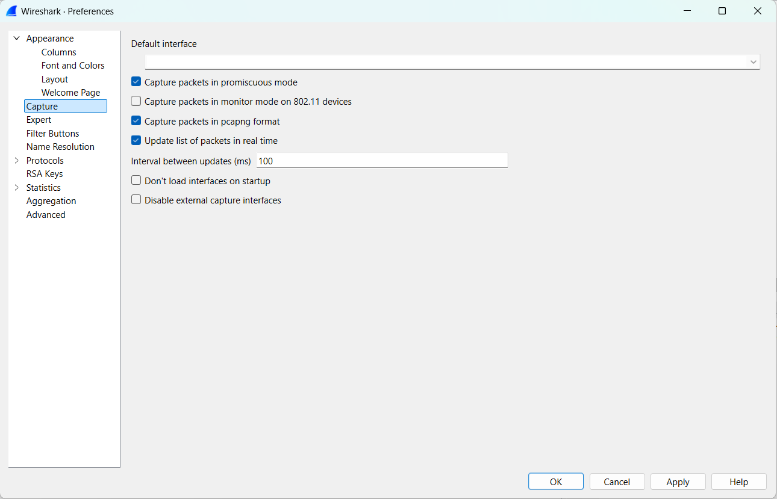Select the Layout preferences page
Screen dimensions: 777x499
click(55, 79)
